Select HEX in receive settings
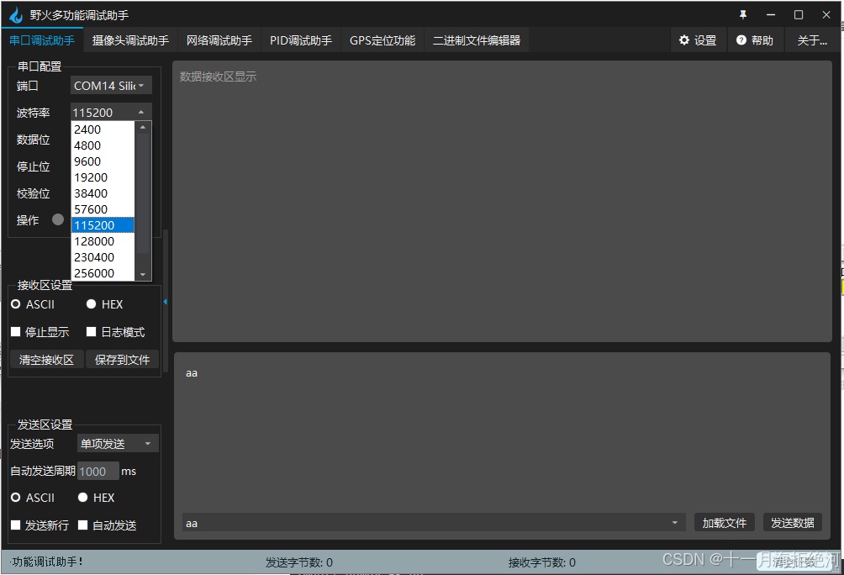The height and width of the screenshot is (575, 844). (104, 304)
